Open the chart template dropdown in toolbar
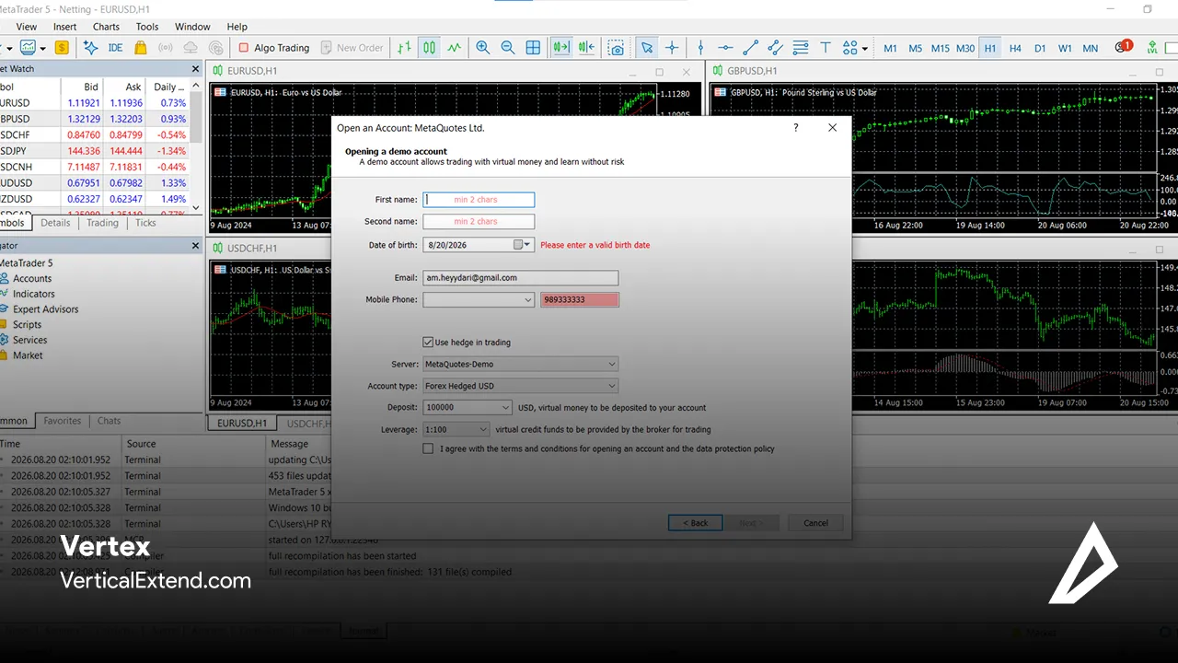The width and height of the screenshot is (1178, 663). 40,48
